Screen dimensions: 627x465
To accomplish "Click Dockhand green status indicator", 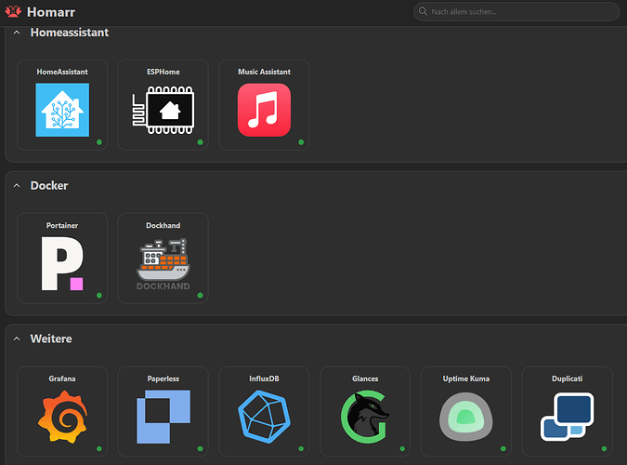I will click(201, 296).
